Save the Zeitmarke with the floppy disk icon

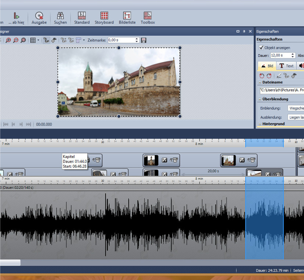(144, 40)
